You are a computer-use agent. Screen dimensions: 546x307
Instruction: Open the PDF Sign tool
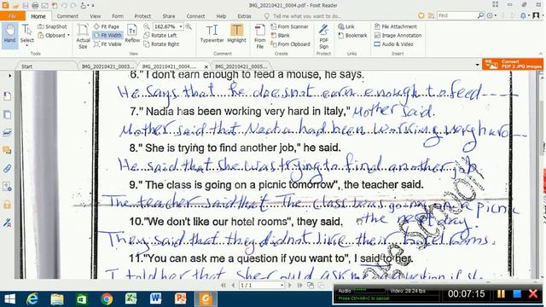323,36
